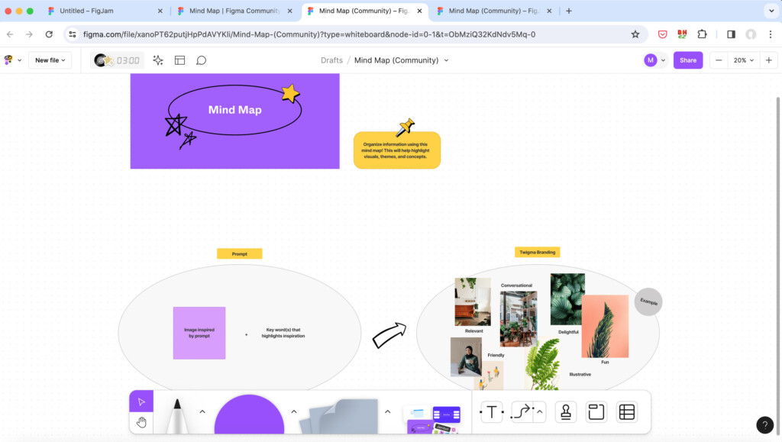This screenshot has width=782, height=442.
Task: Expand the Mind Map (Community) title menu
Action: (447, 60)
